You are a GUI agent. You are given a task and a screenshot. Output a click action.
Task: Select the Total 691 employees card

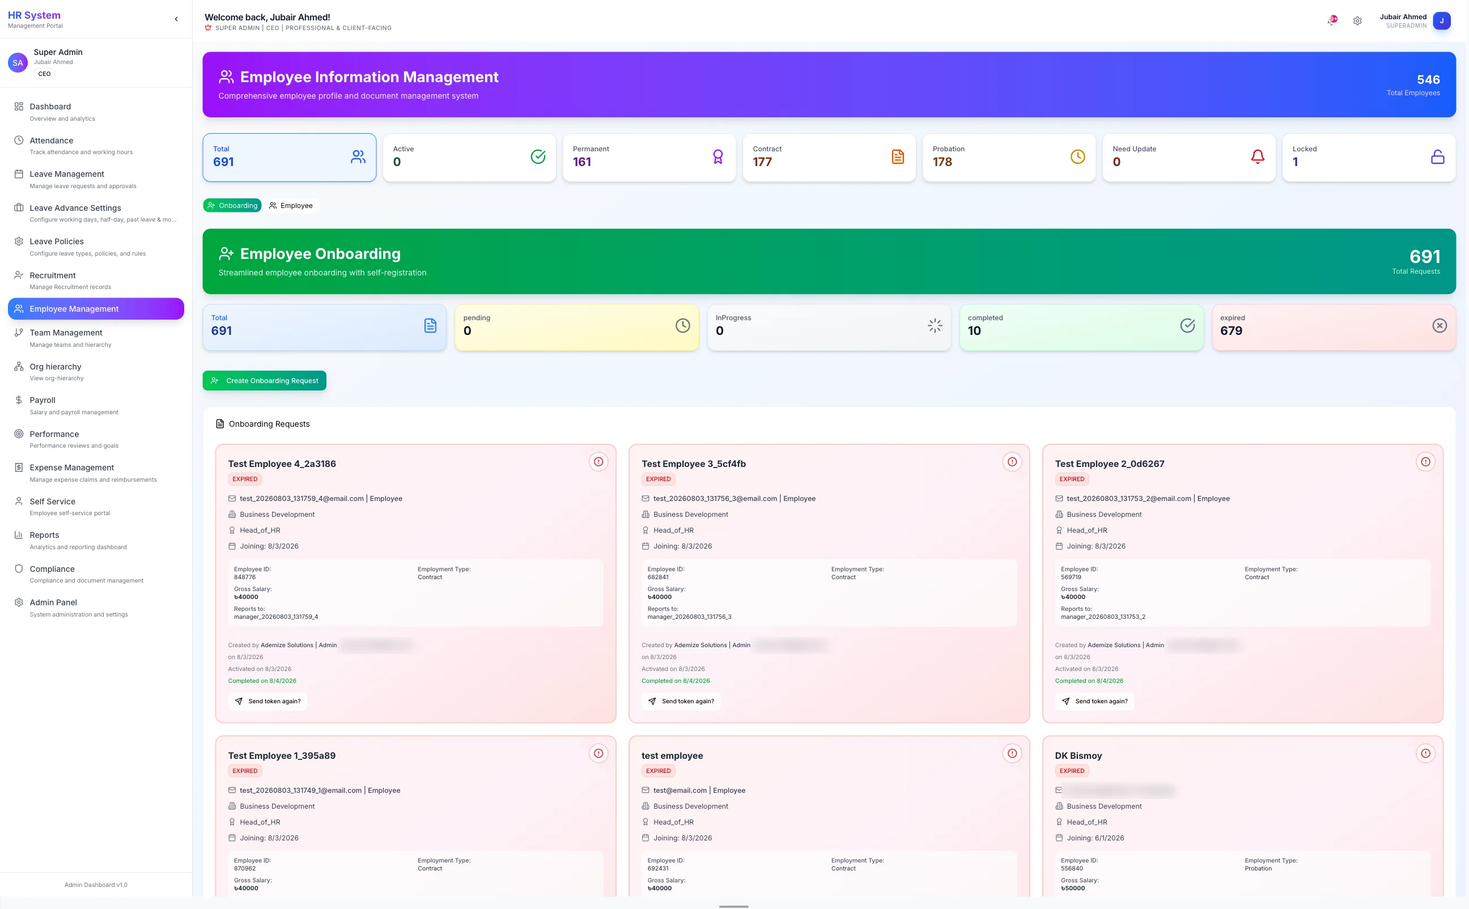click(x=290, y=158)
